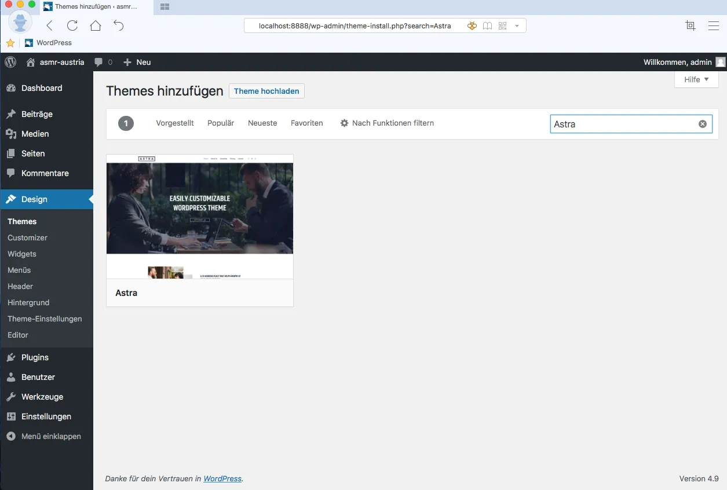Screen dimensions: 727x490
Task: Open Hintergrund submenu item
Action: (28, 302)
